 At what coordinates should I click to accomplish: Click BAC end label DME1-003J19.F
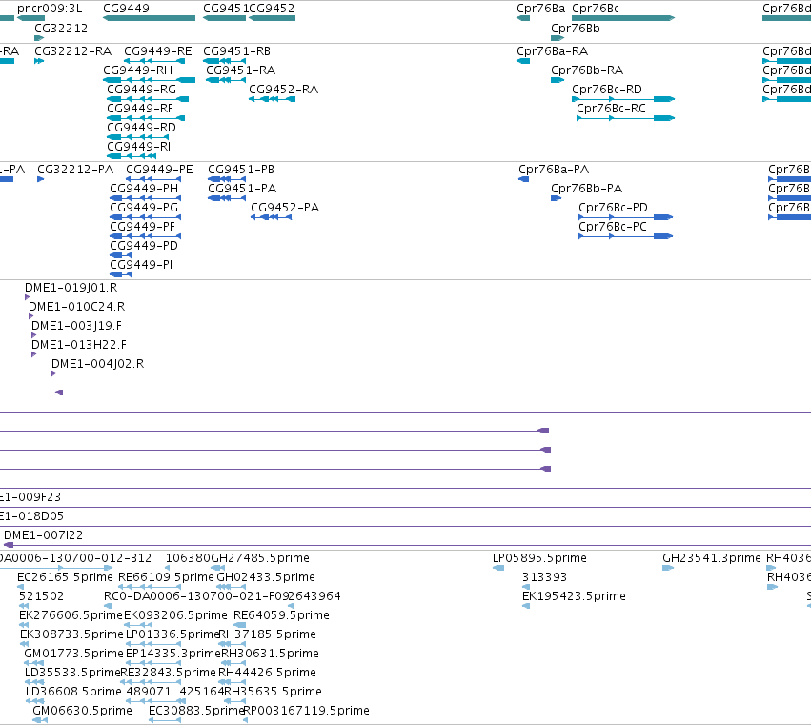[x=76, y=327]
